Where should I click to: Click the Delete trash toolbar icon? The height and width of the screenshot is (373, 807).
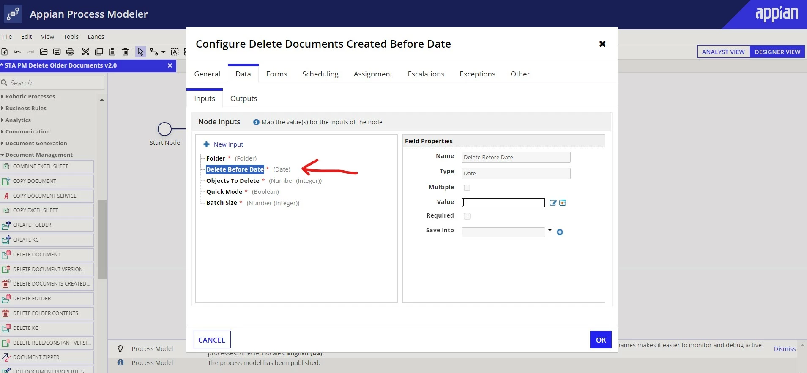click(125, 52)
